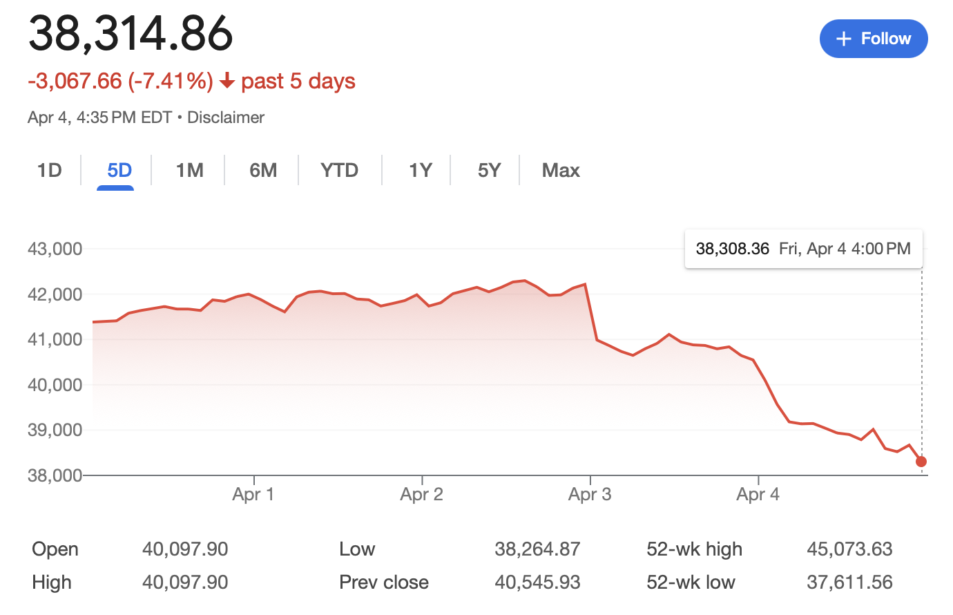This screenshot has height=615, width=953.
Task: Click the Prev close value 40,545.93
Action: 537,583
